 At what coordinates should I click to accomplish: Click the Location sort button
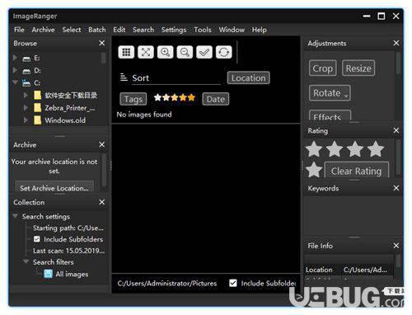[249, 78]
